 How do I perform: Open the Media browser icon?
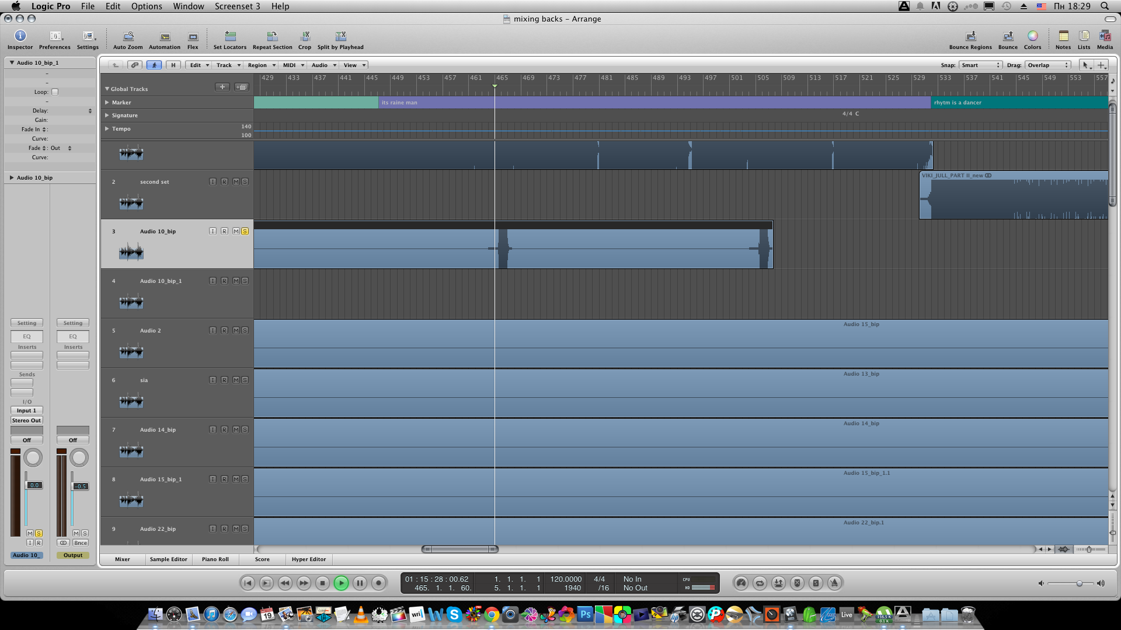click(1105, 37)
